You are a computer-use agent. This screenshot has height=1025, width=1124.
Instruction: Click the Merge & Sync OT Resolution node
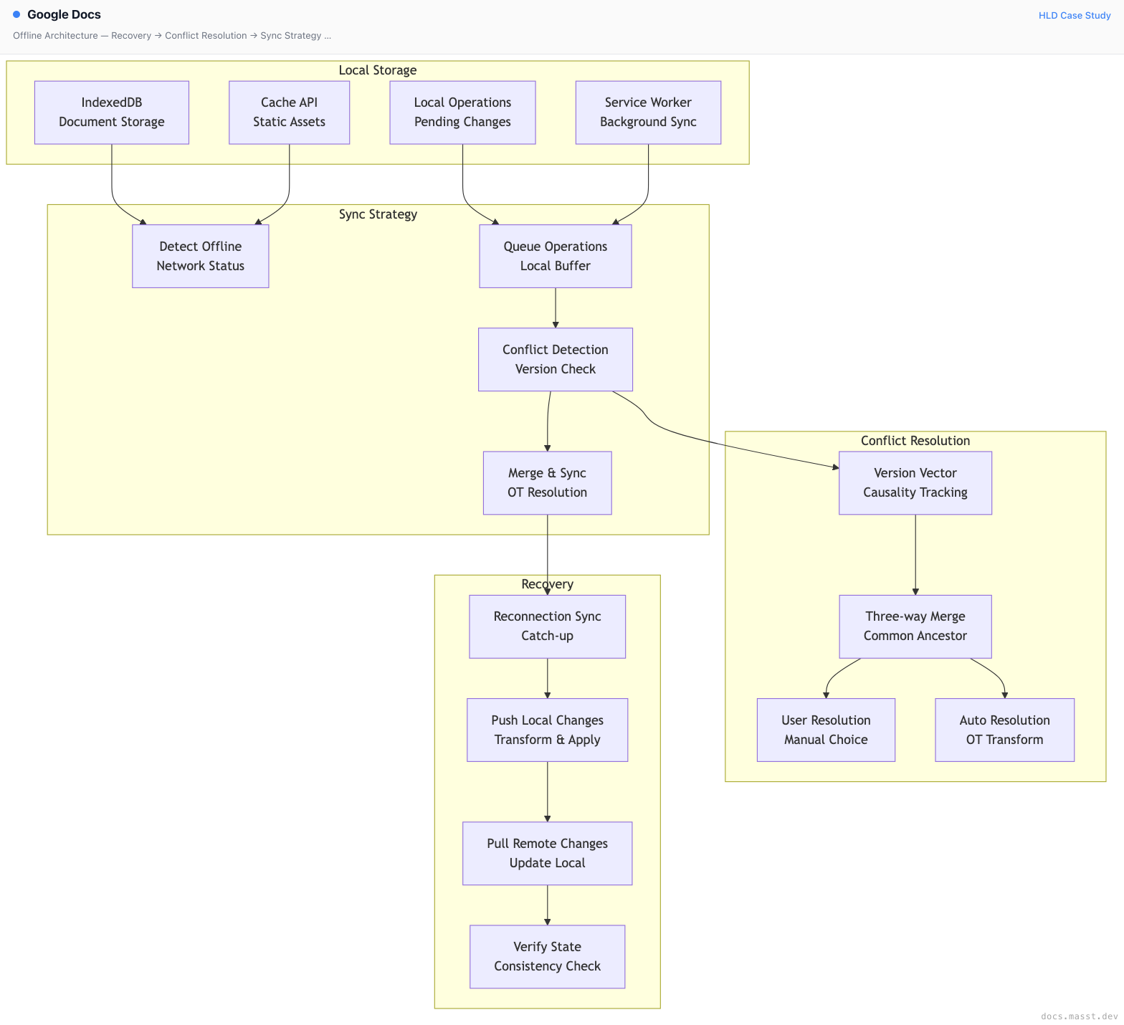pos(548,483)
